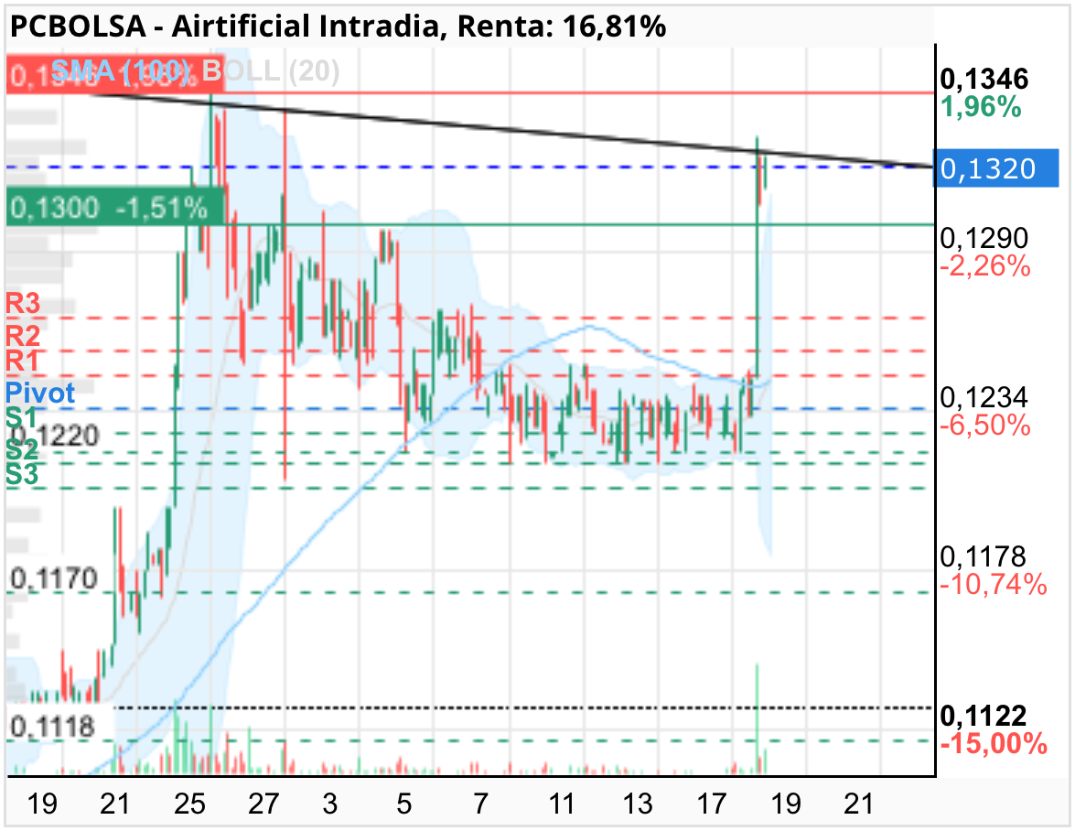Click the -2,26% percentage label
The image size is (1075, 831).
[984, 266]
